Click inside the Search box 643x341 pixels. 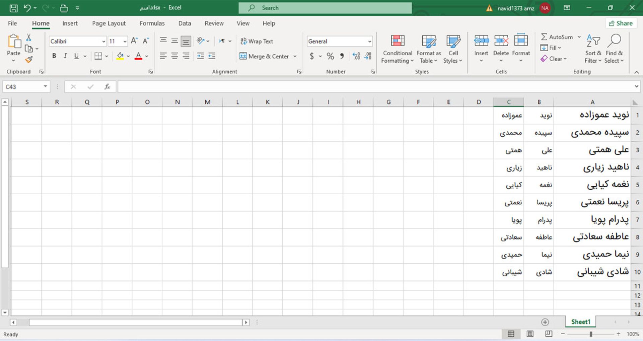click(x=325, y=8)
